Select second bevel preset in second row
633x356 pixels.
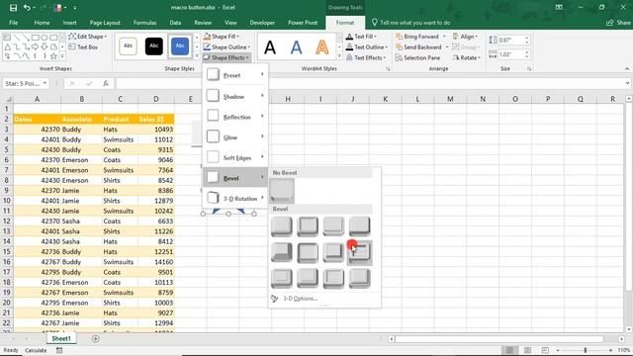click(x=308, y=252)
